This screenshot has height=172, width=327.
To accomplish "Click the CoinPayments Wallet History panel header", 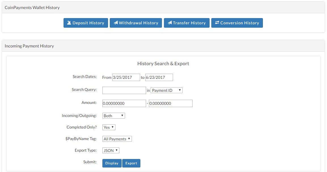I will 32,8.
